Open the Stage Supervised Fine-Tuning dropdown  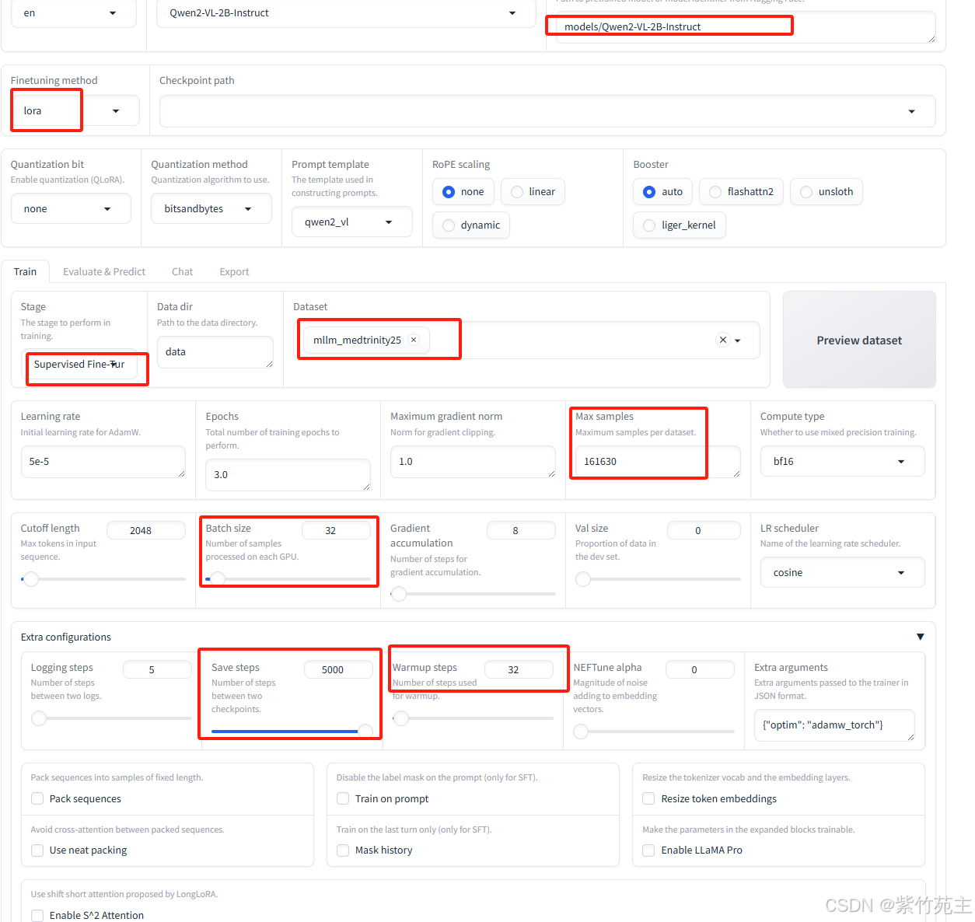tap(79, 365)
